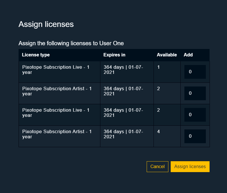Select the Add column header
227x193 pixels.
point(188,55)
